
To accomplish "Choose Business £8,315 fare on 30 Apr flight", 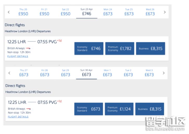I will (x=150, y=109).
